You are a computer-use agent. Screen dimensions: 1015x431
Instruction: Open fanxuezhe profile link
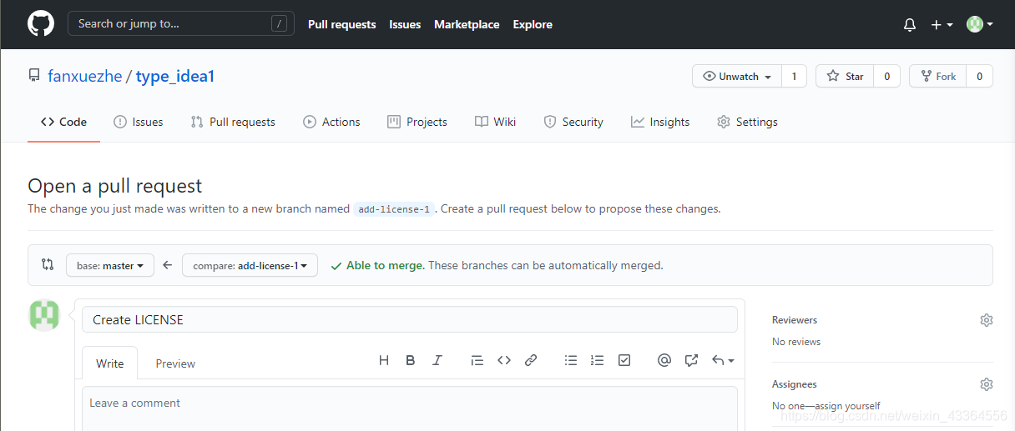85,76
